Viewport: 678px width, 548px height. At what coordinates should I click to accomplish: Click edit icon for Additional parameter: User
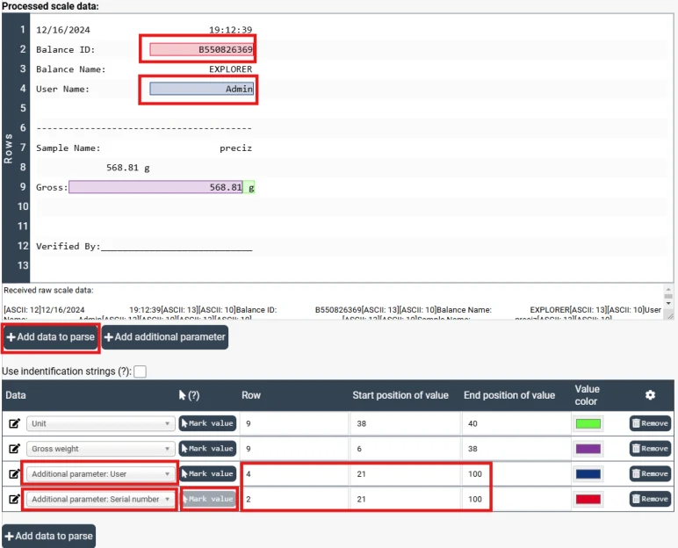click(x=14, y=473)
